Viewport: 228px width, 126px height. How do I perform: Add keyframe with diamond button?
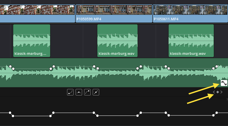[217, 92]
